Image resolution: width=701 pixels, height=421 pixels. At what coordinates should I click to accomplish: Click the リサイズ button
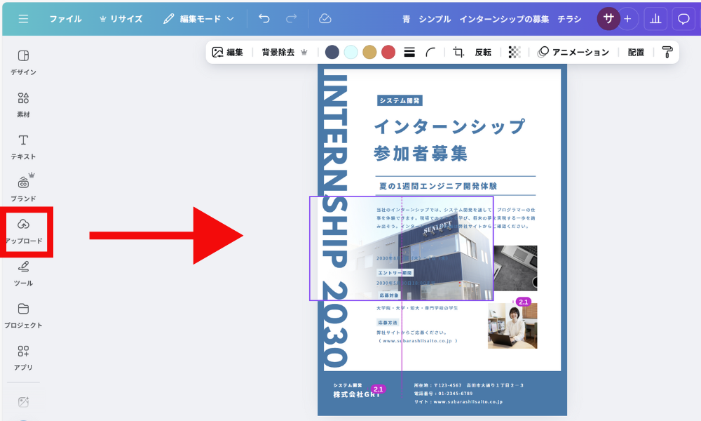[121, 19]
